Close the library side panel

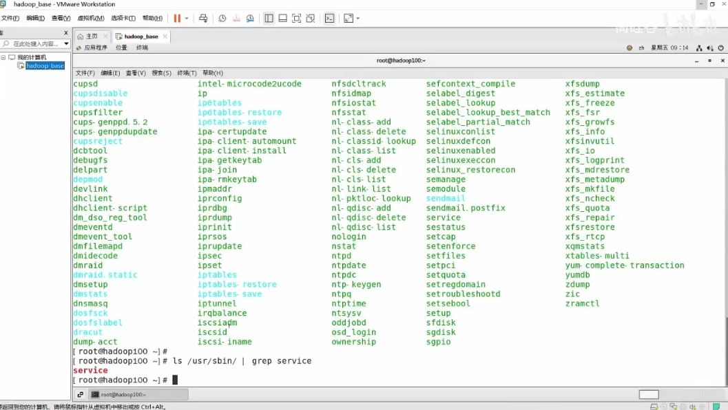[x=66, y=33]
